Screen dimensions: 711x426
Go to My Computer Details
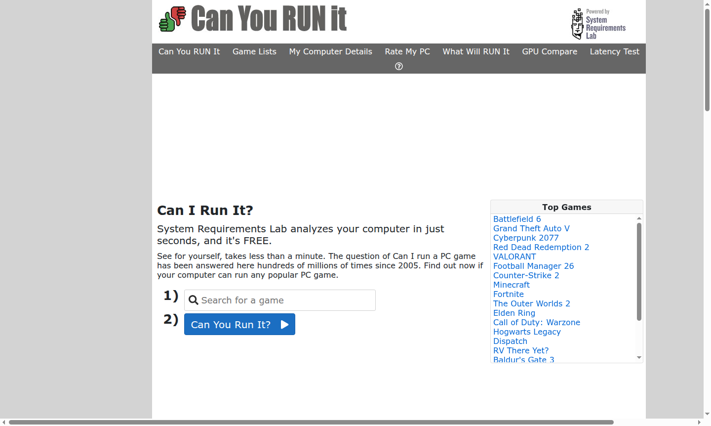pyautogui.click(x=330, y=51)
